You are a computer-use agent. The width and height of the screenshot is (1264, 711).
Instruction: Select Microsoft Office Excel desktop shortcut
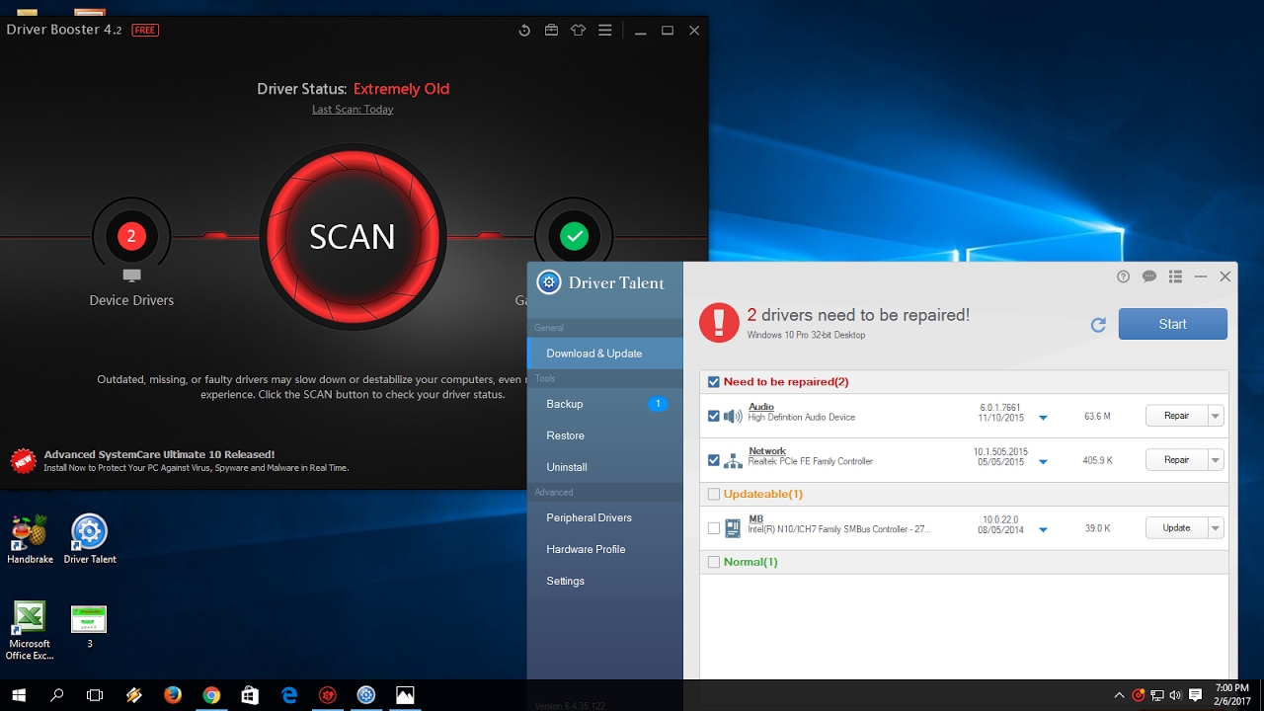pos(30,631)
